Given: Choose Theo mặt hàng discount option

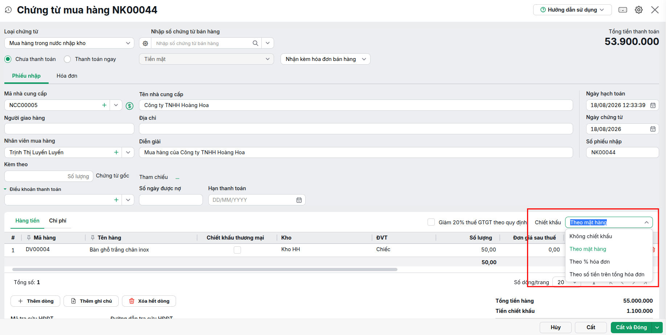Looking at the screenshot, I should (609, 249).
